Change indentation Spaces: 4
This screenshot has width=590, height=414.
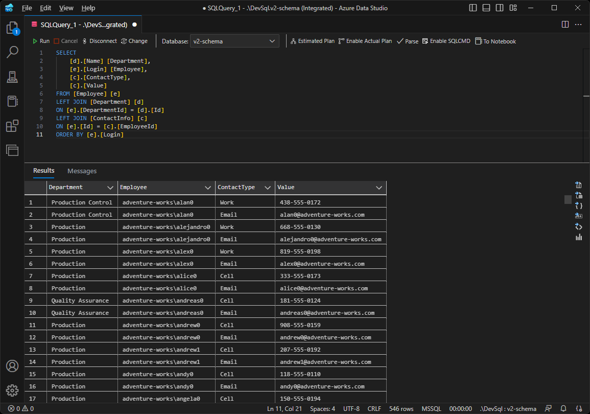322,409
